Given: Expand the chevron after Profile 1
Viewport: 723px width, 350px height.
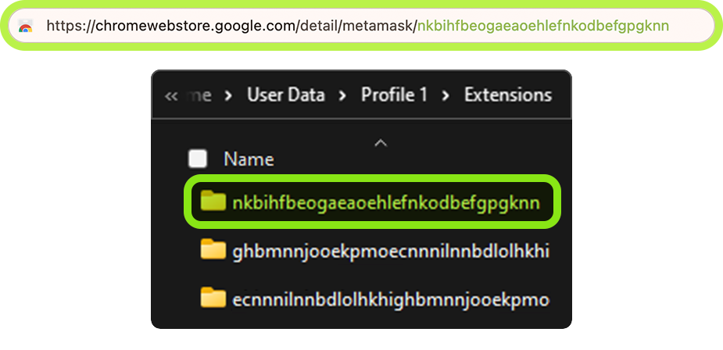Looking at the screenshot, I should tap(446, 96).
